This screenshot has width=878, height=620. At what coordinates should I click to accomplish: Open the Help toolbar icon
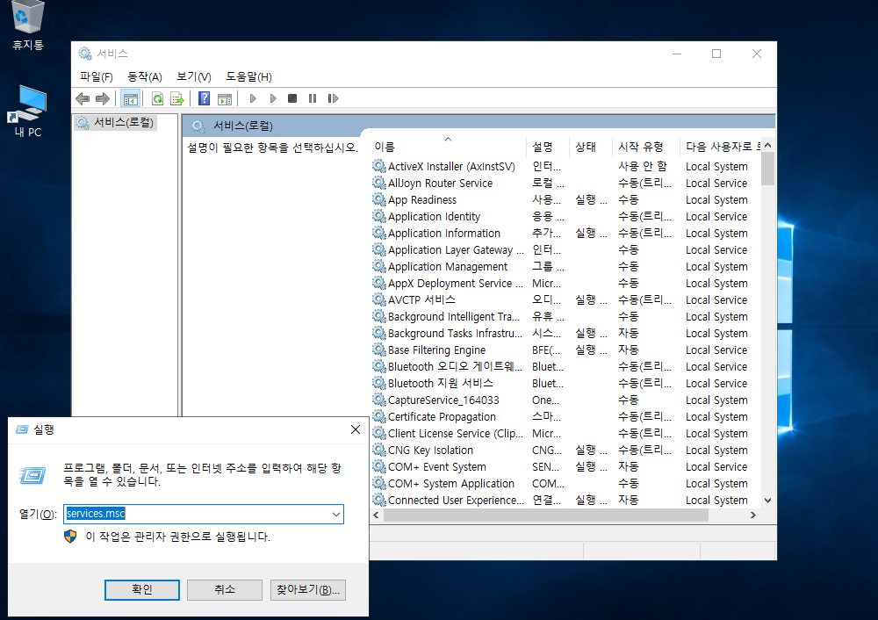click(x=205, y=99)
